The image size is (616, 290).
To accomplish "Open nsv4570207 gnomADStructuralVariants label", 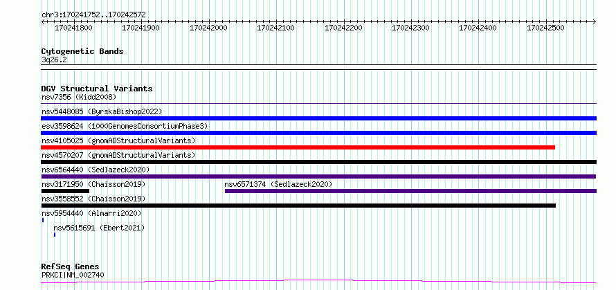I will click(x=118, y=155).
